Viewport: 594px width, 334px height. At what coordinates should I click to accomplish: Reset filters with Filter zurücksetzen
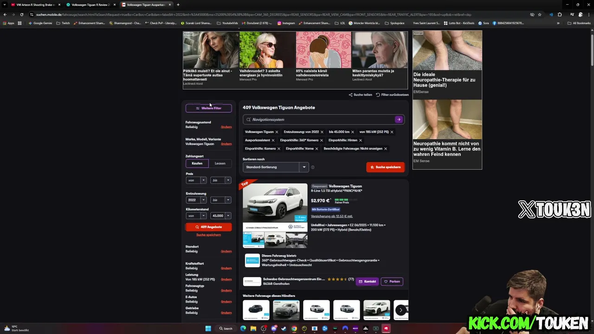point(392,95)
